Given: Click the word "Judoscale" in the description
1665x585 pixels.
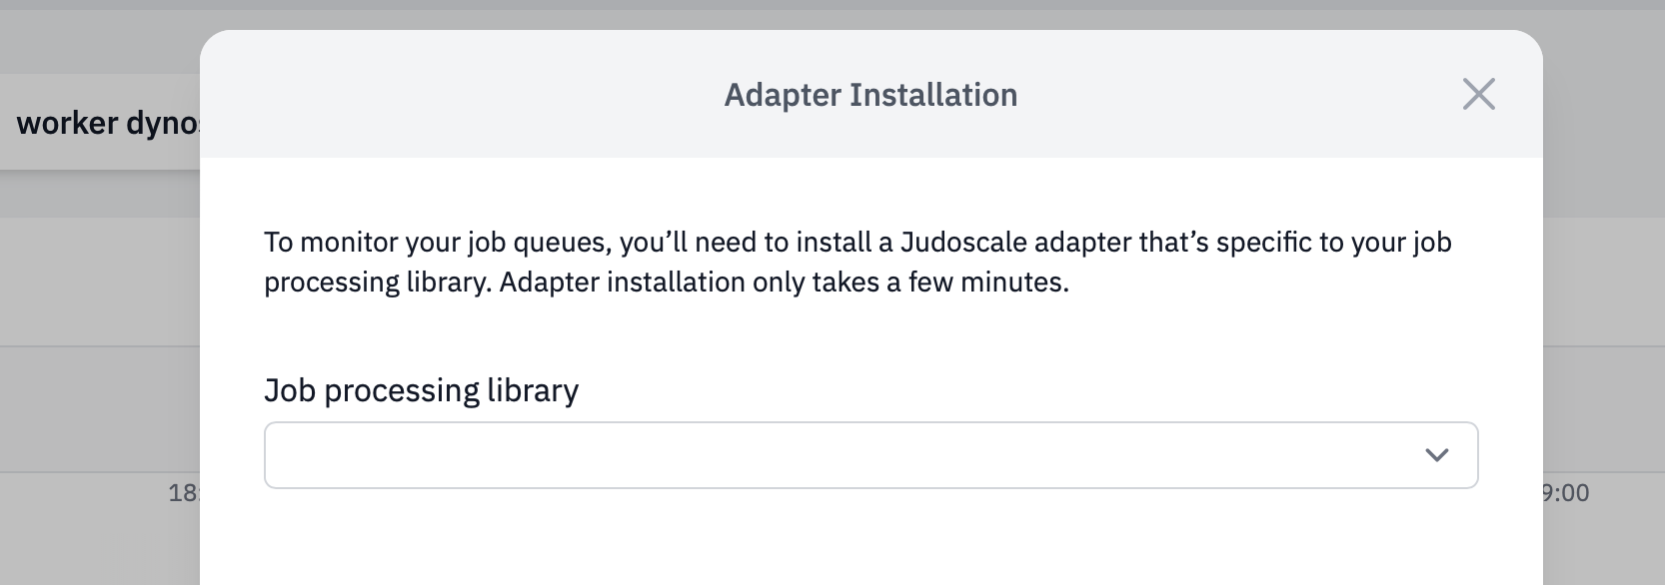Looking at the screenshot, I should [x=962, y=243].
